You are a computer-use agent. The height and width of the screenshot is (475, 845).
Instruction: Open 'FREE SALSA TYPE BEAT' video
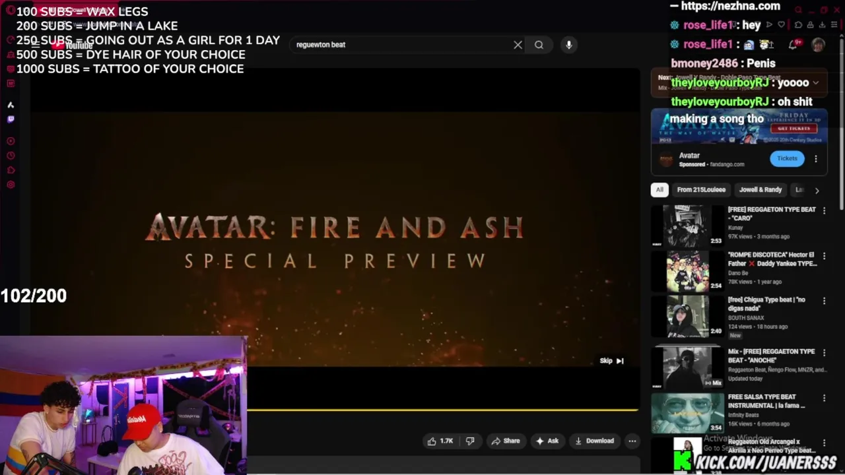(x=766, y=401)
